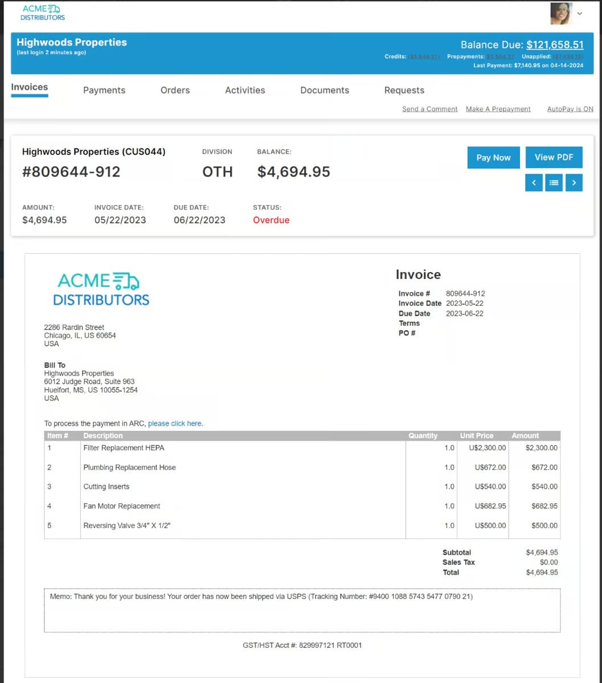602x683 pixels.
Task: Click the View PDF button
Action: tap(554, 157)
